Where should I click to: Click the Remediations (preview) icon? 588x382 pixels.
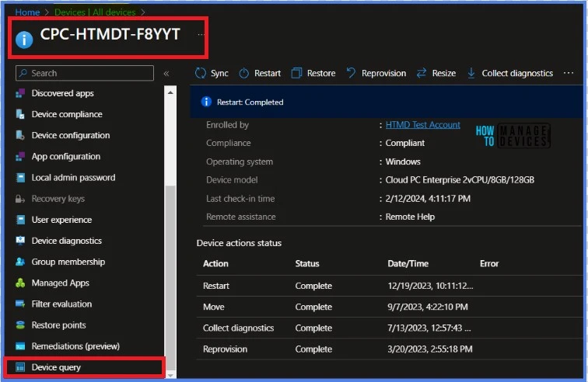click(x=20, y=346)
